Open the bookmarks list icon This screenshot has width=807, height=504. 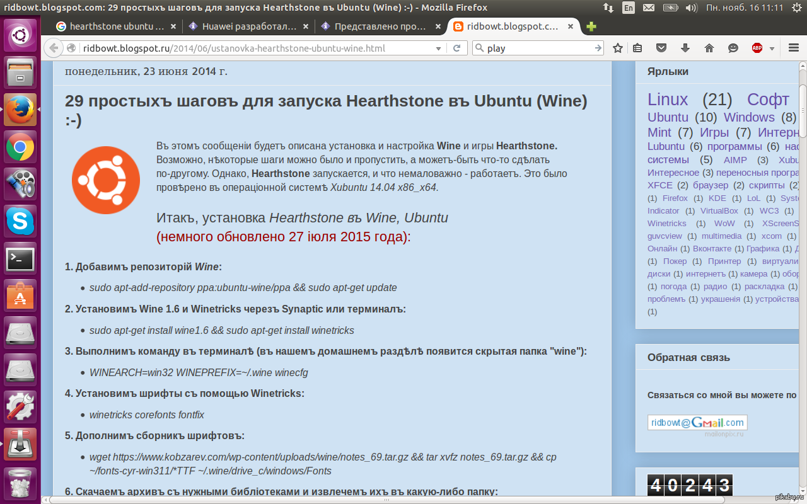click(x=638, y=49)
